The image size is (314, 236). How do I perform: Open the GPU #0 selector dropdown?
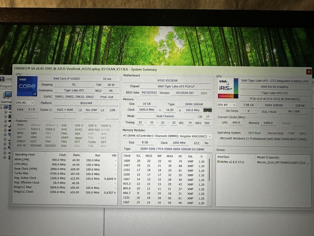(x=227, y=105)
